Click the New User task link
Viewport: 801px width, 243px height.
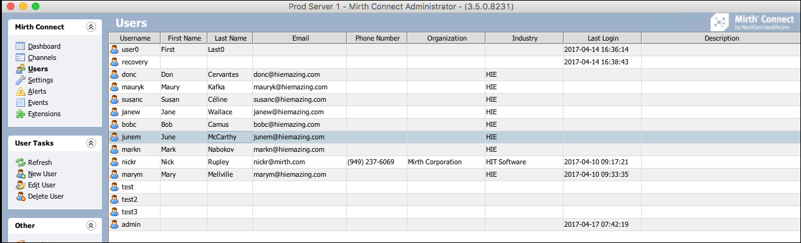(x=42, y=174)
